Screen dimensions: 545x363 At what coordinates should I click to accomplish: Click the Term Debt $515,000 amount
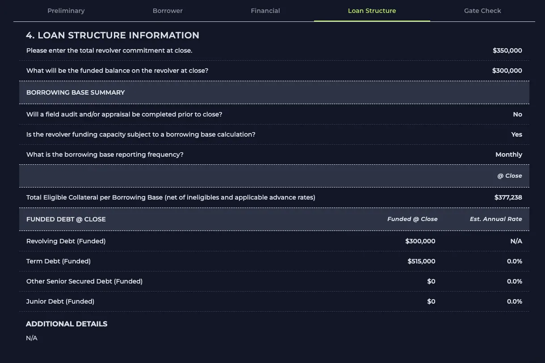point(421,261)
